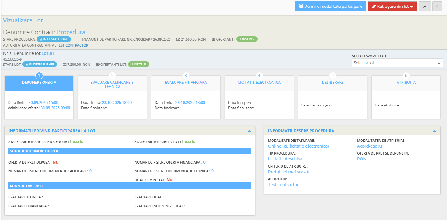Click the TEST CONTRACTOR authority link
The image size is (447, 220).
click(72, 45)
